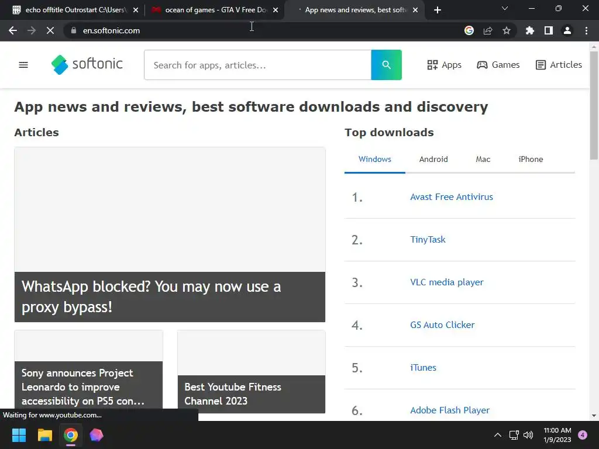The image size is (599, 449).
Task: Click the Google icon in address bar
Action: [x=469, y=30]
